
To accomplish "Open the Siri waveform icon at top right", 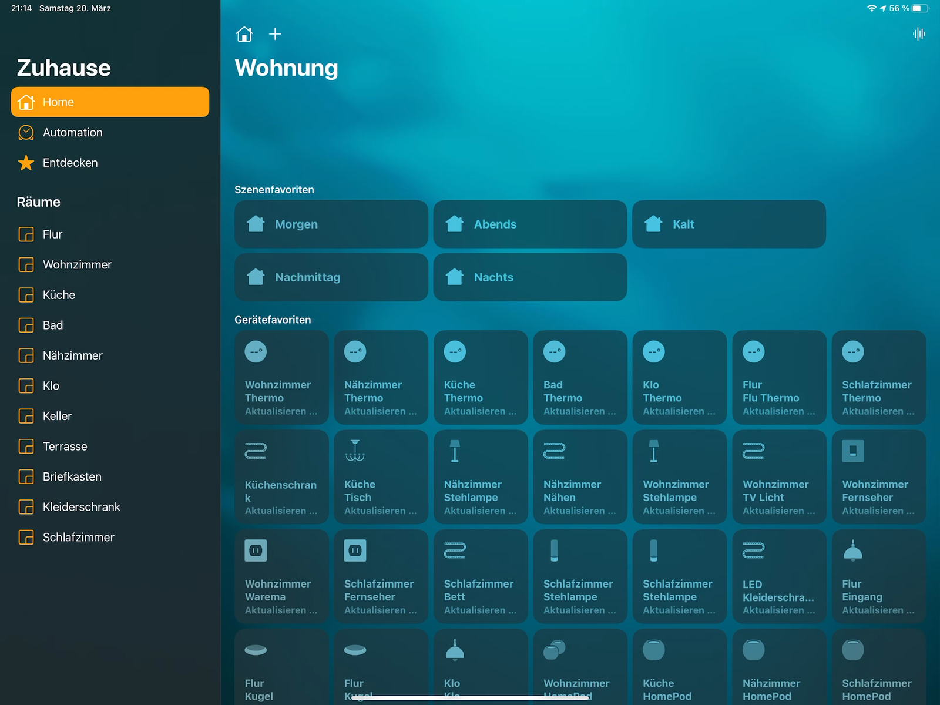I will pos(919,35).
